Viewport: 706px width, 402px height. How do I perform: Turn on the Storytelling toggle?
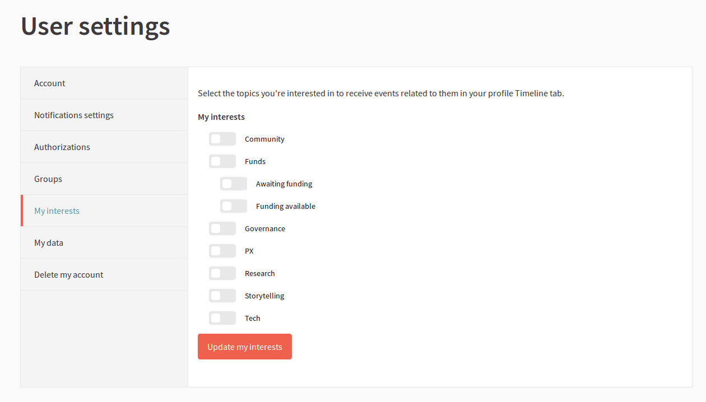pos(222,296)
